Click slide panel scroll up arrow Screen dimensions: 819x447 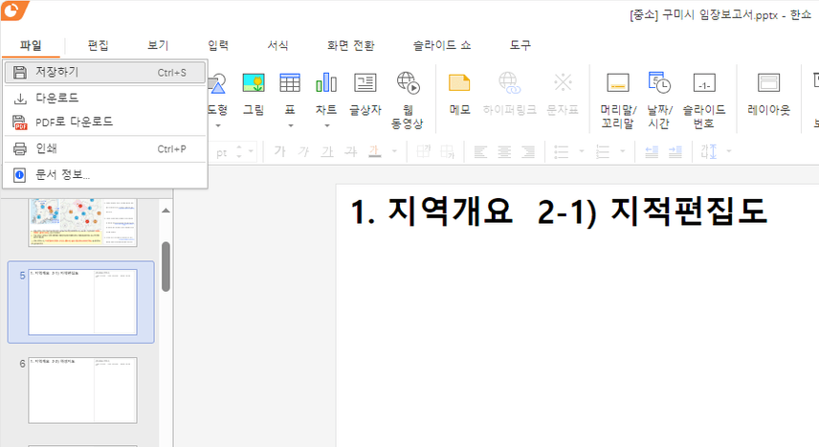(x=166, y=211)
